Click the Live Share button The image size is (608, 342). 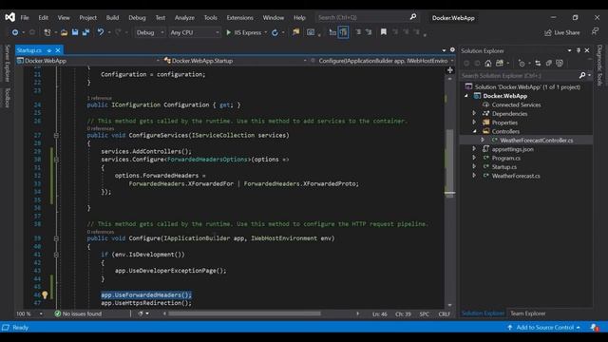tap(562, 32)
